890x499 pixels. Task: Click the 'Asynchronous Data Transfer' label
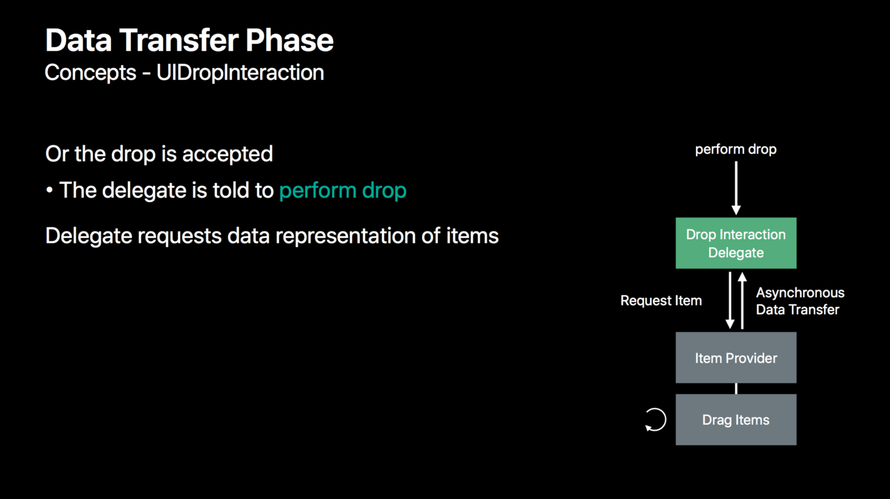click(x=800, y=301)
